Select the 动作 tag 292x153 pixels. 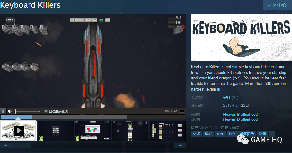(220, 134)
